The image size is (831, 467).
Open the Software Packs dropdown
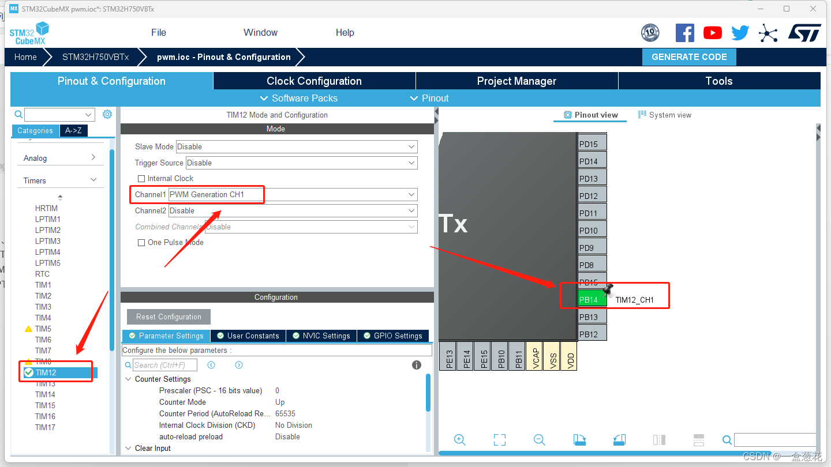coord(299,98)
